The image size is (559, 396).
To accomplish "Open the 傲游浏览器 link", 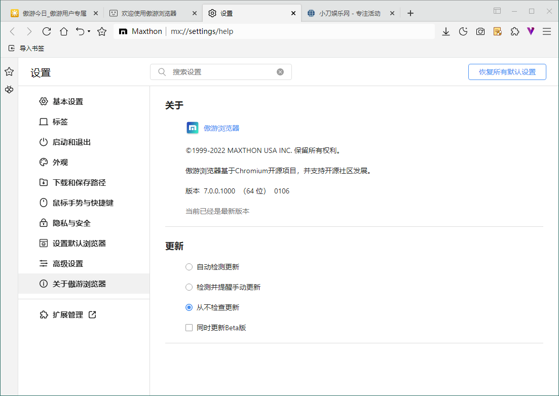I will click(x=221, y=128).
